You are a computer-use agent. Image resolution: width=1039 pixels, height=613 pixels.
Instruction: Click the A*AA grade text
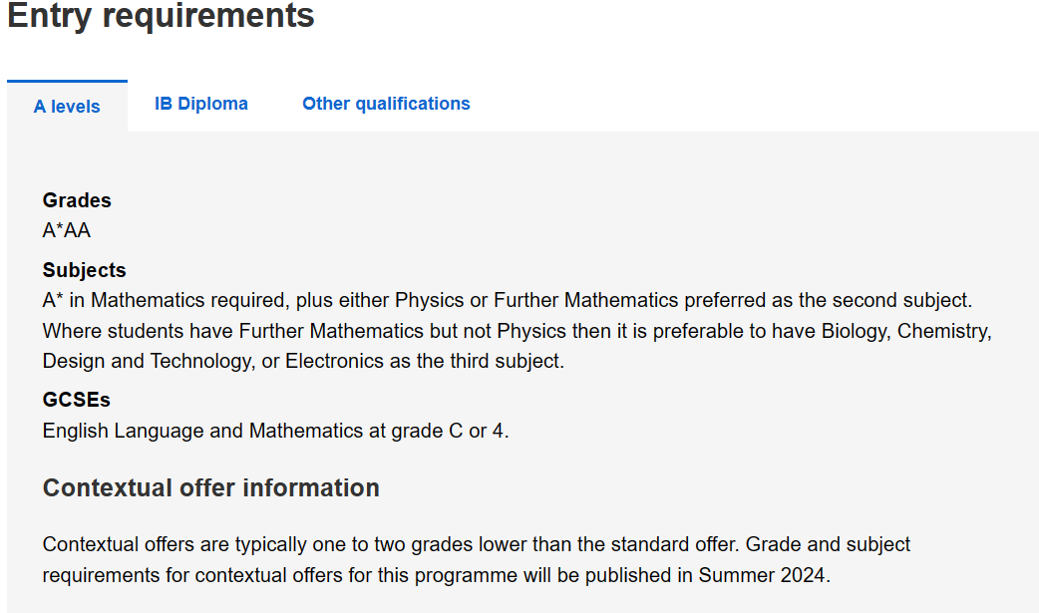point(66,230)
